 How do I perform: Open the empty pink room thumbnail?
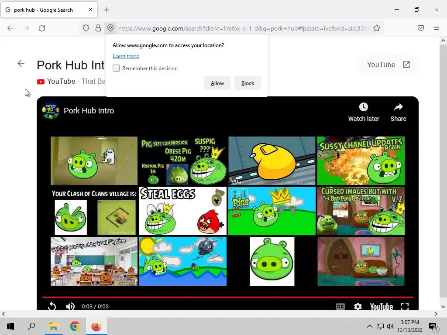[x=361, y=261]
